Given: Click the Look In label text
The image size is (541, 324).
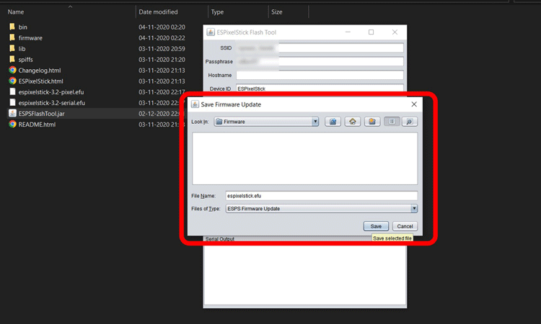Looking at the screenshot, I should pos(200,122).
